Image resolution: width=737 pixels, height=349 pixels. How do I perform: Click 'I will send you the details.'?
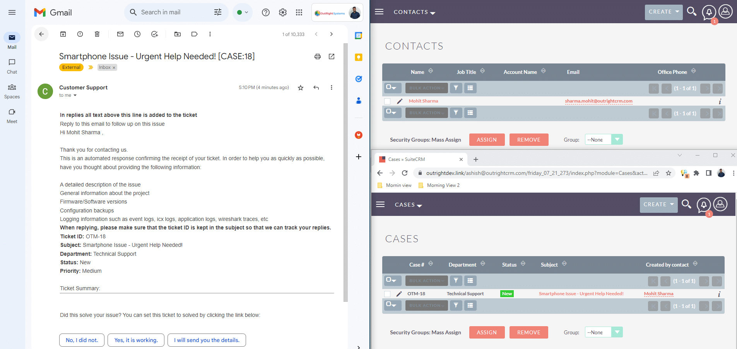(x=207, y=340)
